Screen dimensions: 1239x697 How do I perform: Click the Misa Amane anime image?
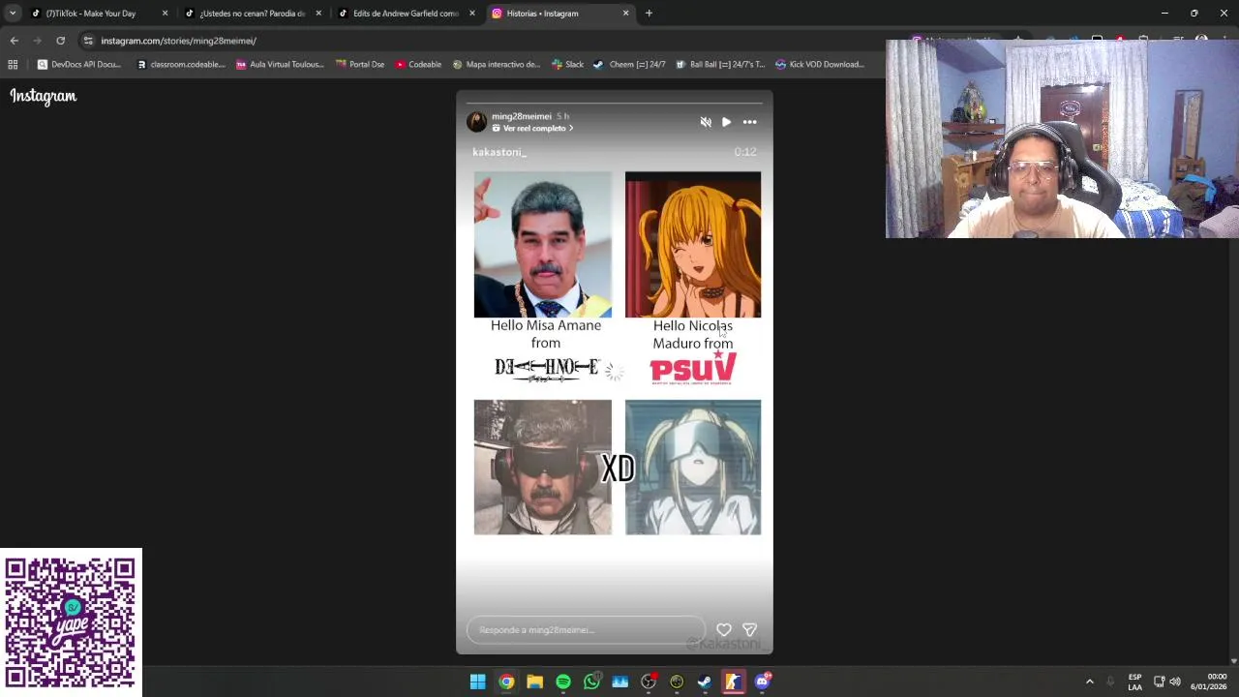click(693, 245)
